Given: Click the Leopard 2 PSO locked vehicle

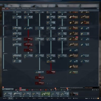Looking at the screenshot, I should 40,78.
